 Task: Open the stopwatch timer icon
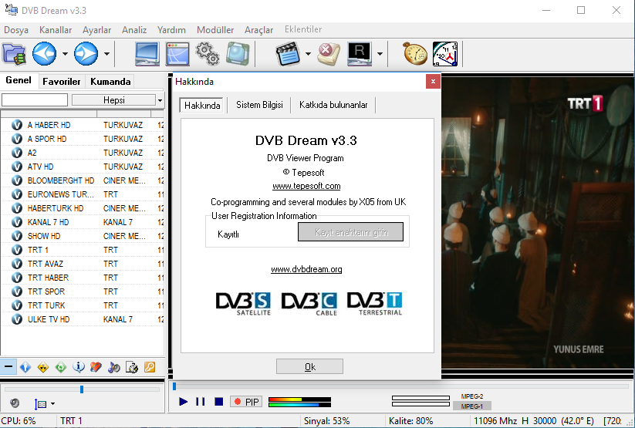(415, 54)
